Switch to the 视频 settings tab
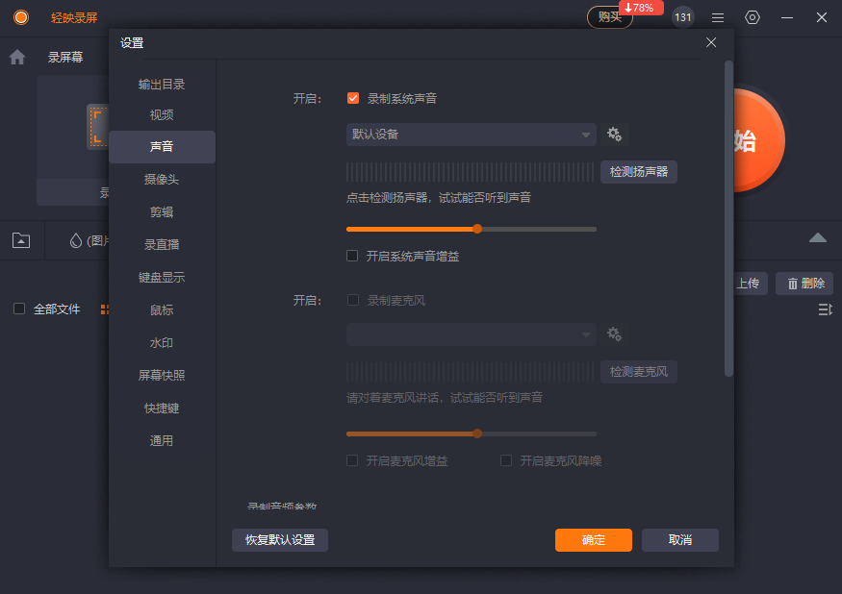Image resolution: width=842 pixels, height=594 pixels. [x=162, y=114]
